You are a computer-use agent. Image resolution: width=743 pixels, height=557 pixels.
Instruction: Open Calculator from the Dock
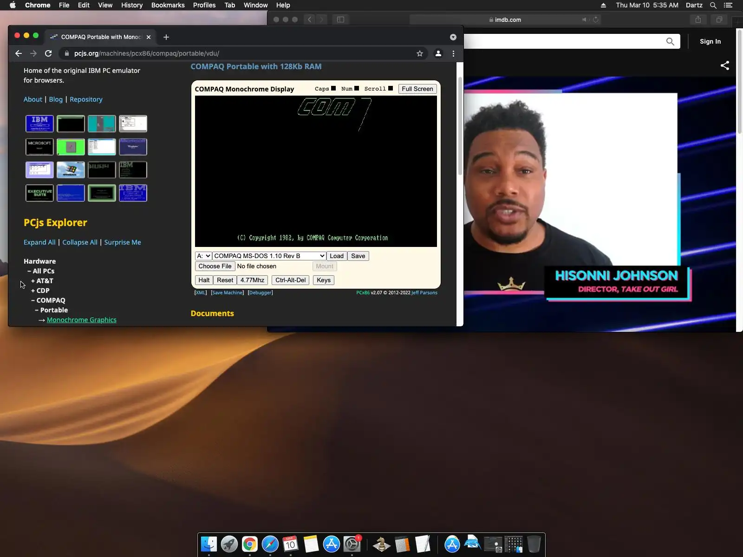pos(402,544)
